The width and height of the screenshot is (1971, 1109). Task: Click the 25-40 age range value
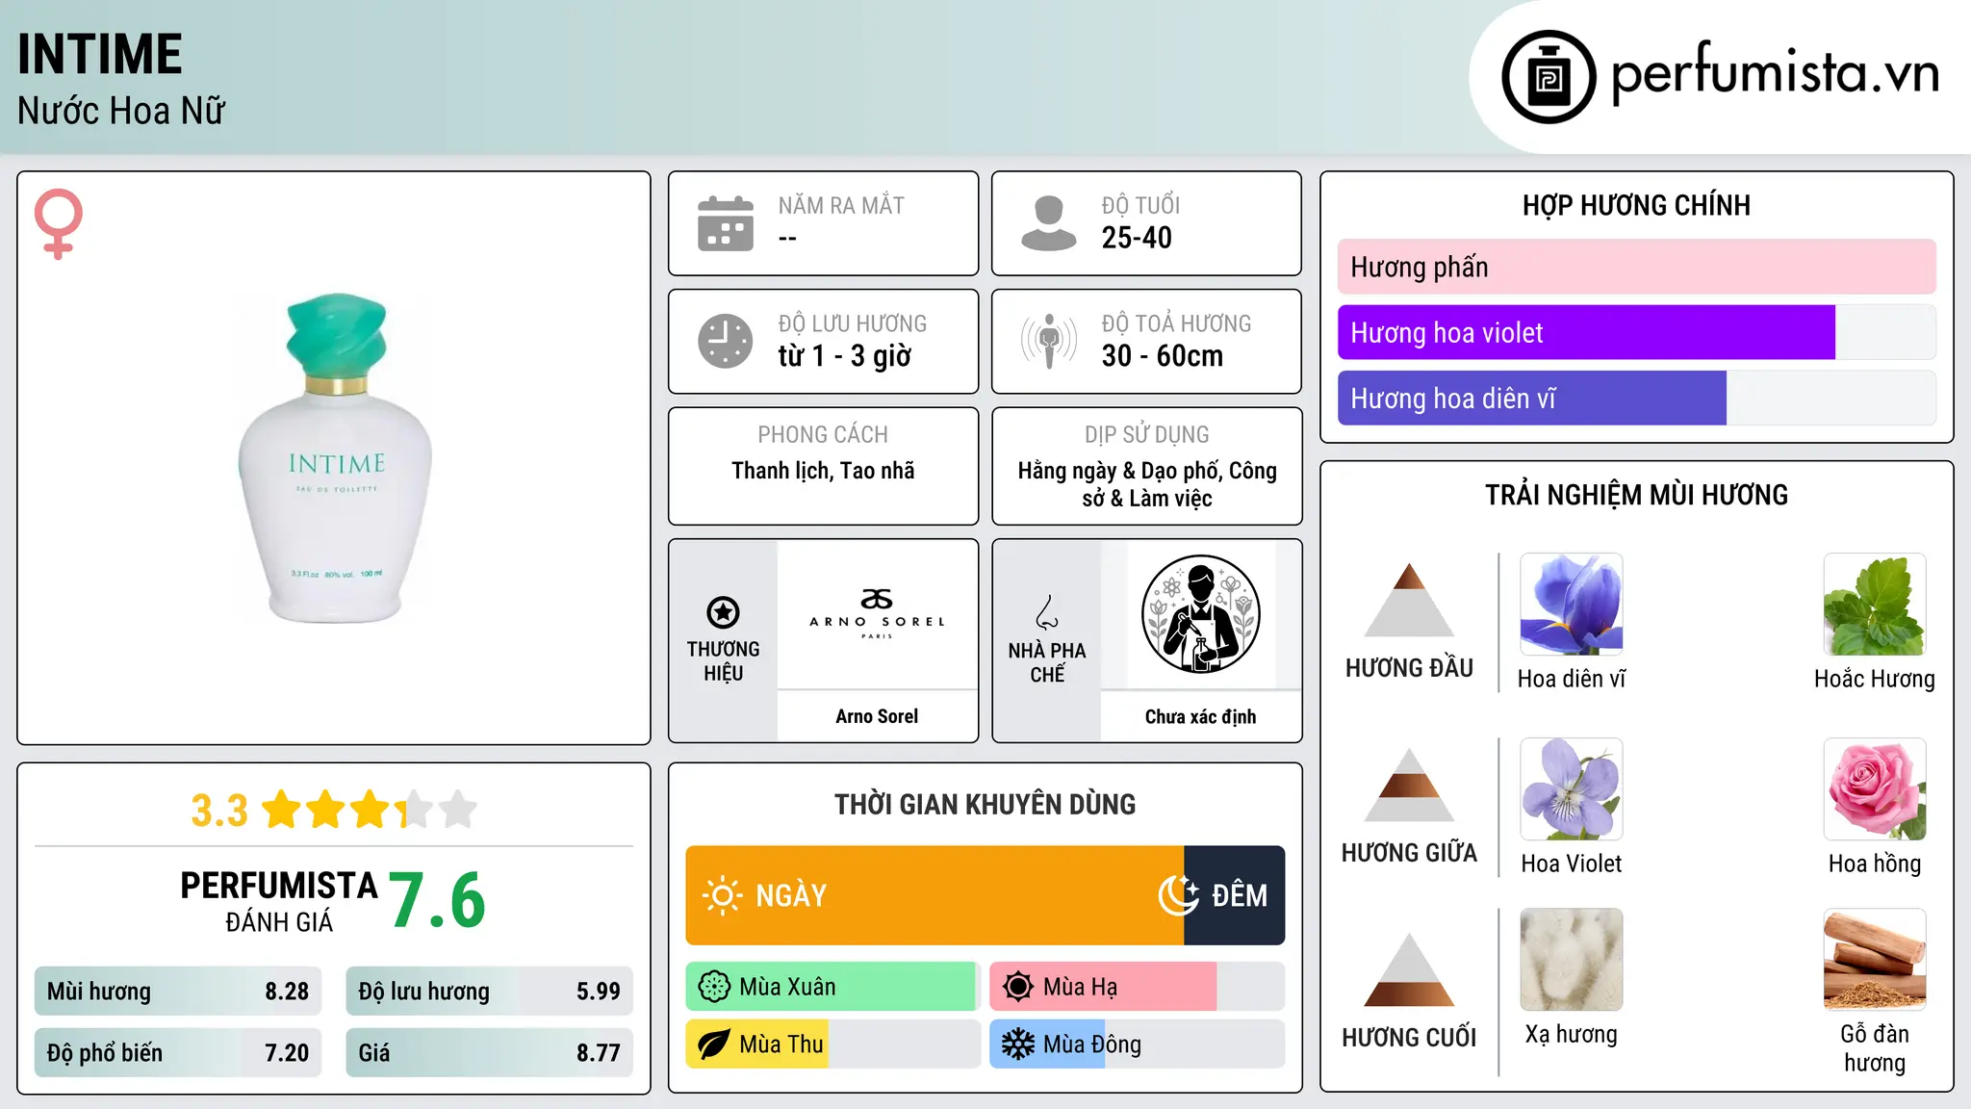(x=1137, y=238)
